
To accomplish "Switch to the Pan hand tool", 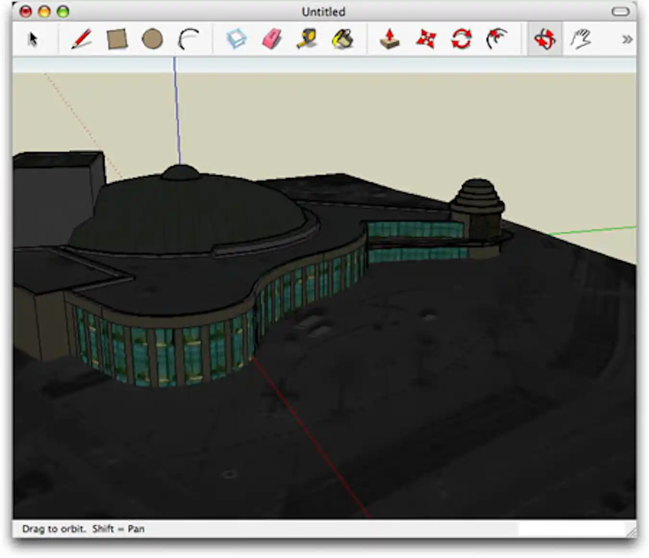I will (581, 39).
